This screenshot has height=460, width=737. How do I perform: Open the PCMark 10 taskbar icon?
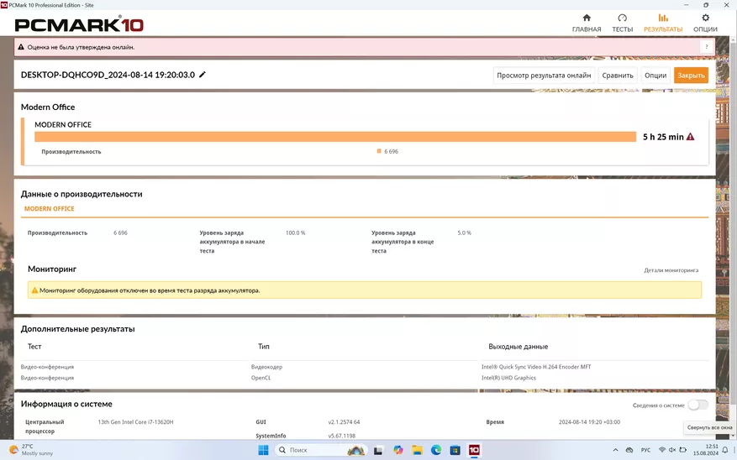474,450
